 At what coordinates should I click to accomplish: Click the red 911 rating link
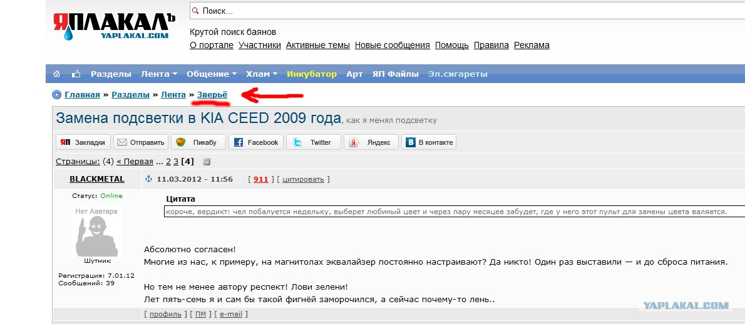261,179
